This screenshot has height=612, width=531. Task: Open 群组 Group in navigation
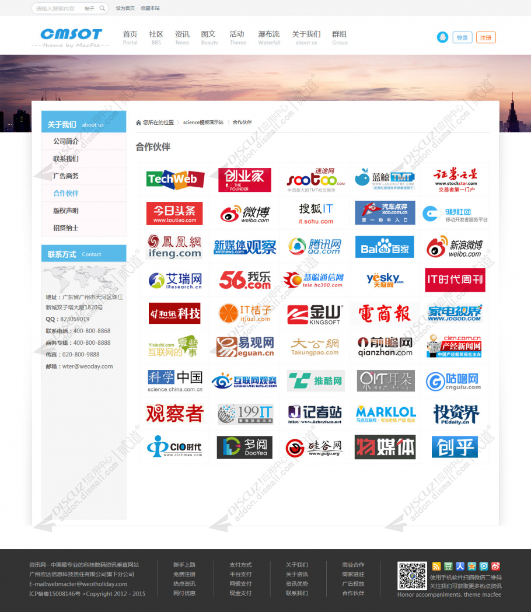(340, 37)
